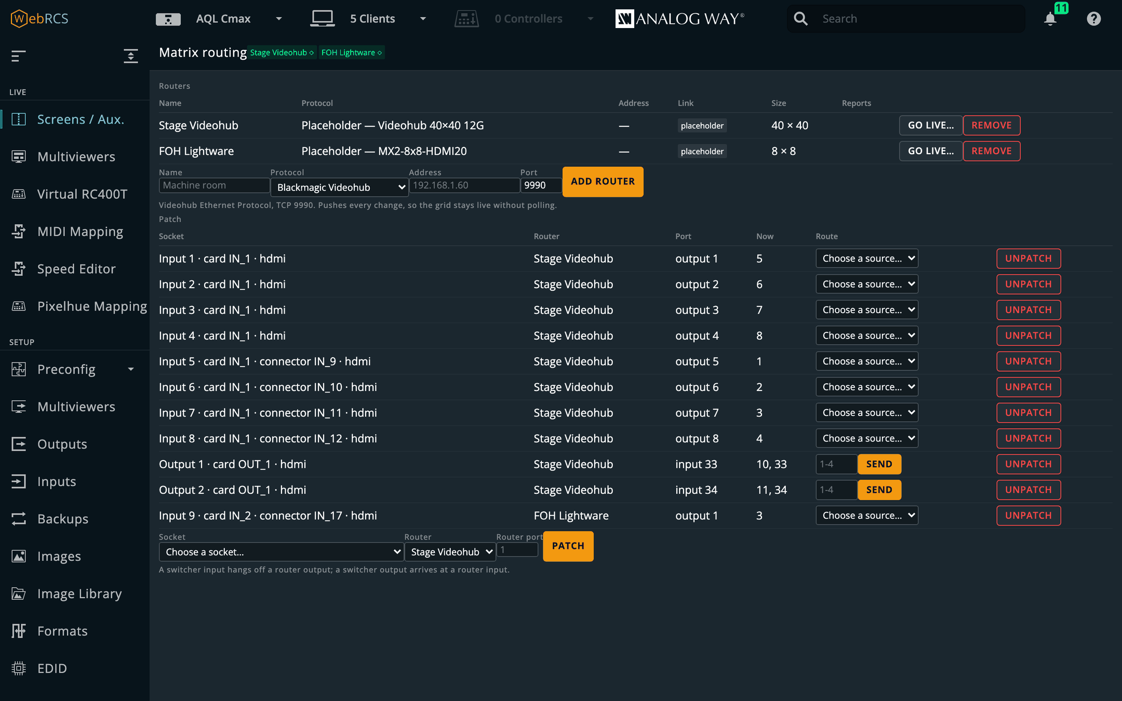Click the router Name input field
Image resolution: width=1122 pixels, height=701 pixels.
click(214, 185)
